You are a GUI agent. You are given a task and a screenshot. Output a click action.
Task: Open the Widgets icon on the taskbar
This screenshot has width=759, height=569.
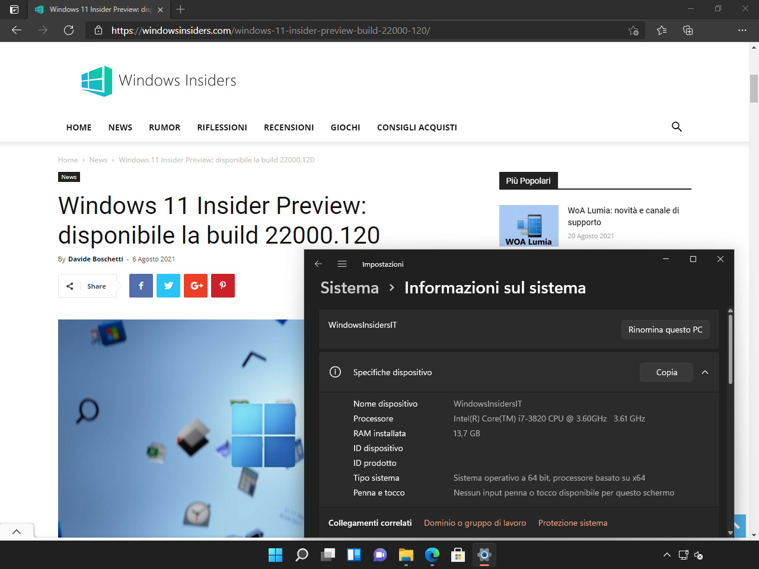pyautogui.click(x=354, y=555)
